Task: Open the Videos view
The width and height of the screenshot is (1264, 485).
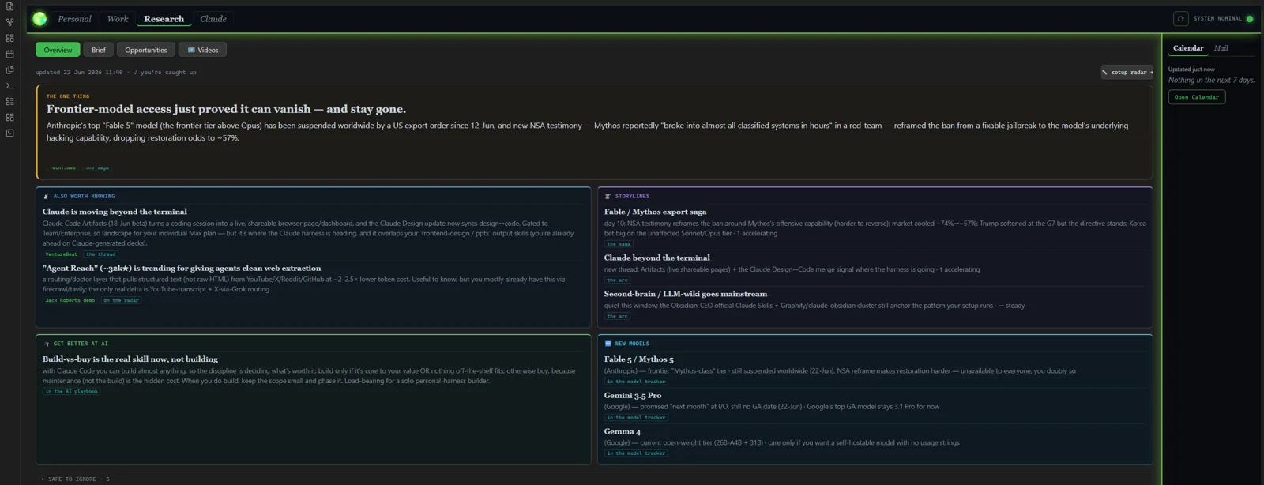Action: [203, 50]
